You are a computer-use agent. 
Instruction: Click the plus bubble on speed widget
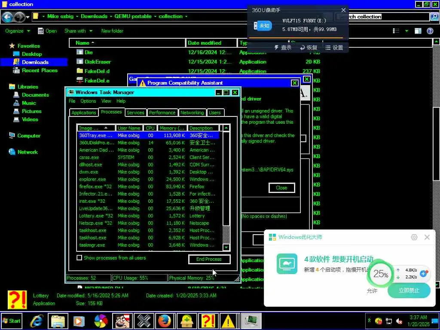click(x=424, y=273)
